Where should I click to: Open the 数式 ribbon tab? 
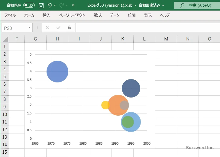point(98,15)
